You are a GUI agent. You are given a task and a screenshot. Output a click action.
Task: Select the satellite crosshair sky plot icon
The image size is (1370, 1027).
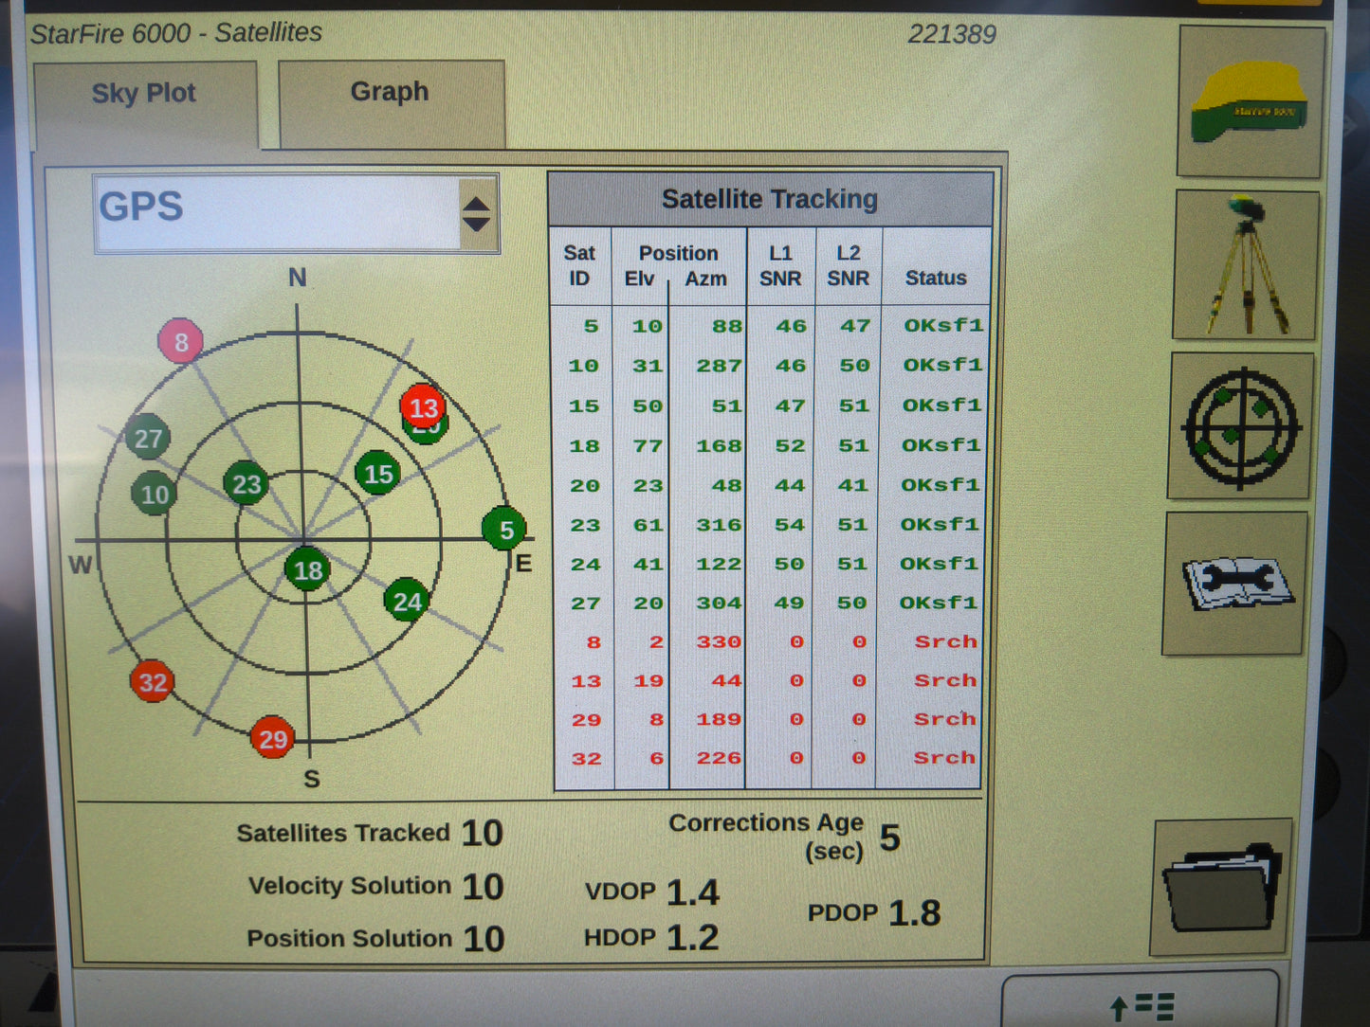tap(1241, 426)
